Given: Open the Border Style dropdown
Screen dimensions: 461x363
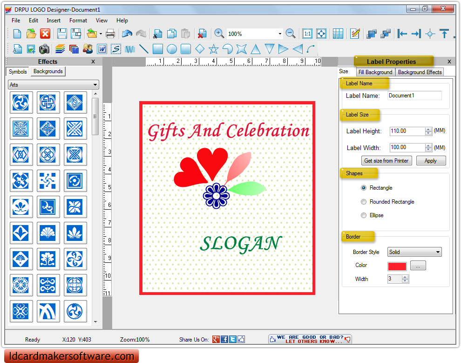Looking at the screenshot, I should coord(414,252).
